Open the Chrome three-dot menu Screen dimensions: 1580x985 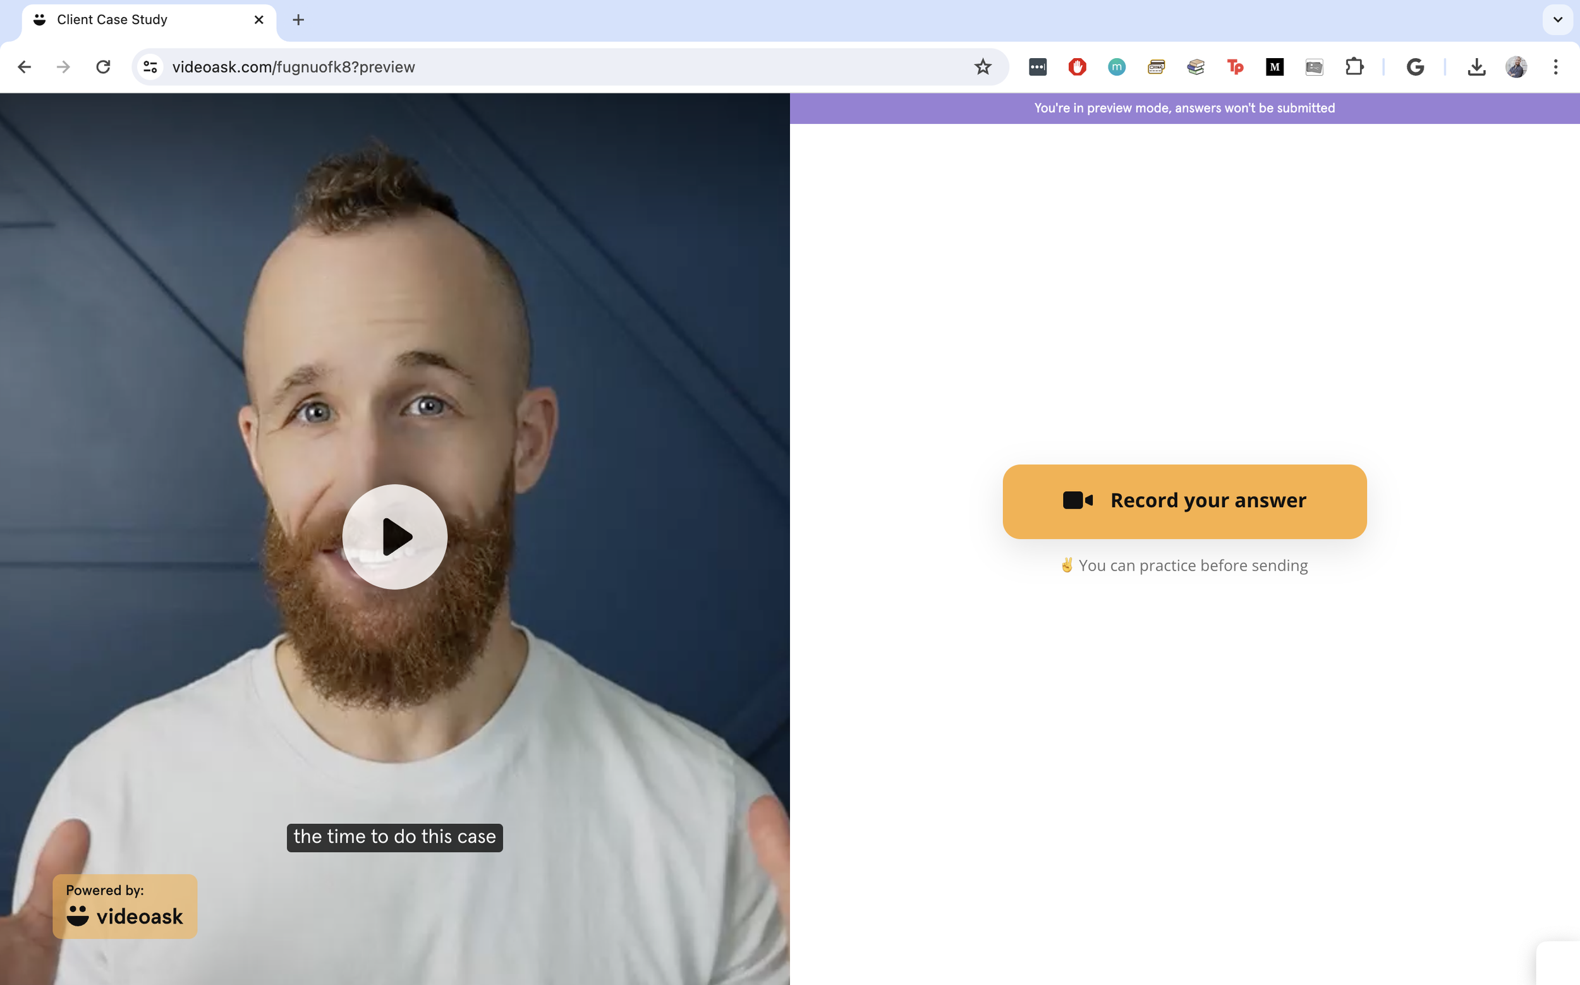1555,66
